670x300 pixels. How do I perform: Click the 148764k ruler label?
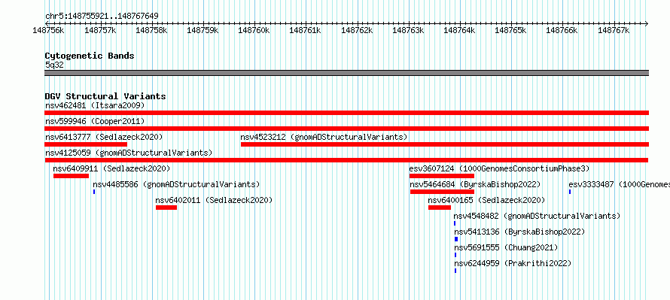tap(459, 31)
